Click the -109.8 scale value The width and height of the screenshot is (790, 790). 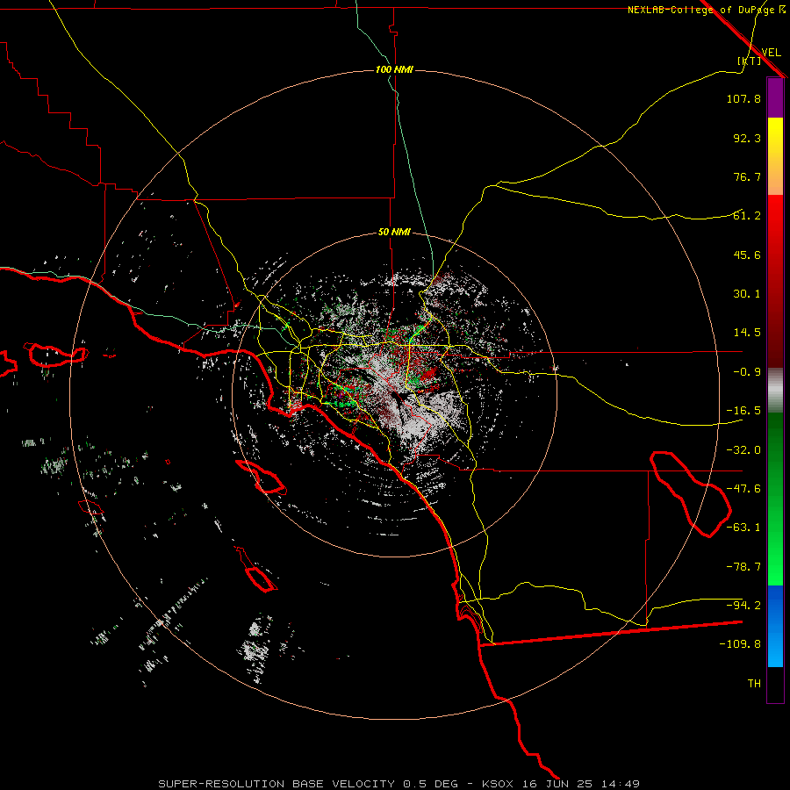tap(740, 644)
